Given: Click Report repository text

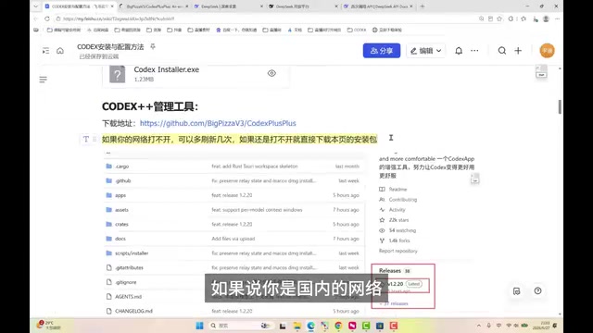Looking at the screenshot, I should click(397, 251).
